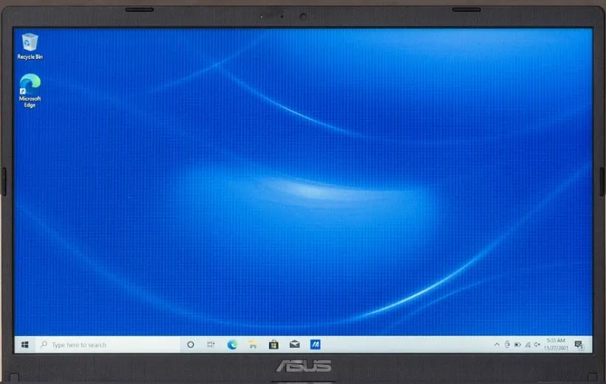Viewport: 606px width, 384px height.
Task: Open the network Wi-Fi tray flyout
Action: tap(527, 344)
